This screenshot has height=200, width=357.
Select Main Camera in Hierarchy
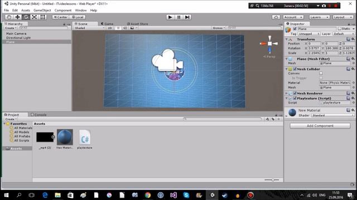(x=16, y=33)
